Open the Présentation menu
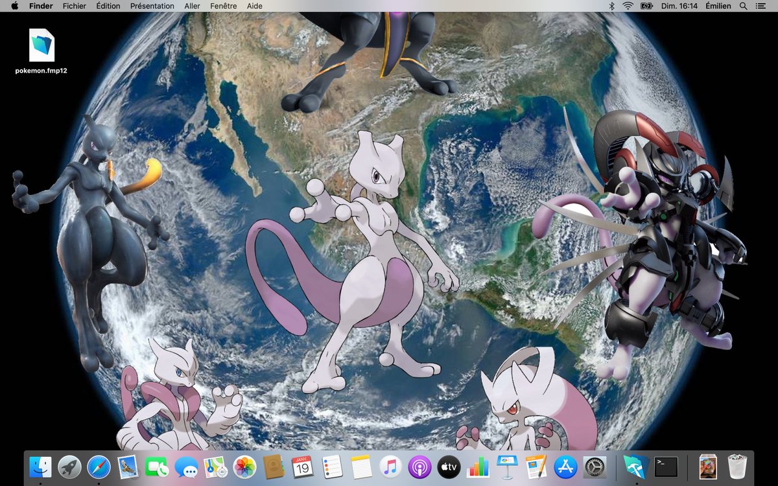Image resolution: width=778 pixels, height=486 pixels. tap(152, 6)
